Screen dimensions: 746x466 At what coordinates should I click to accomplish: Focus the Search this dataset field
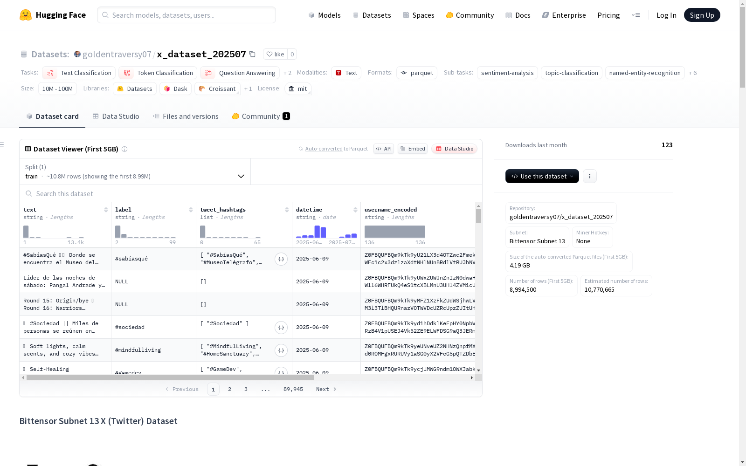pyautogui.click(x=251, y=193)
